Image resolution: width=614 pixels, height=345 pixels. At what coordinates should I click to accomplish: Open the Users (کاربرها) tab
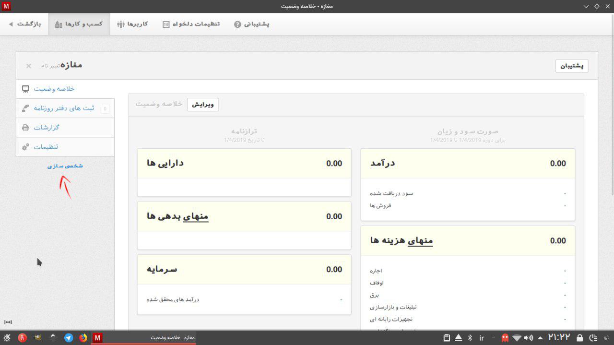coord(132,24)
